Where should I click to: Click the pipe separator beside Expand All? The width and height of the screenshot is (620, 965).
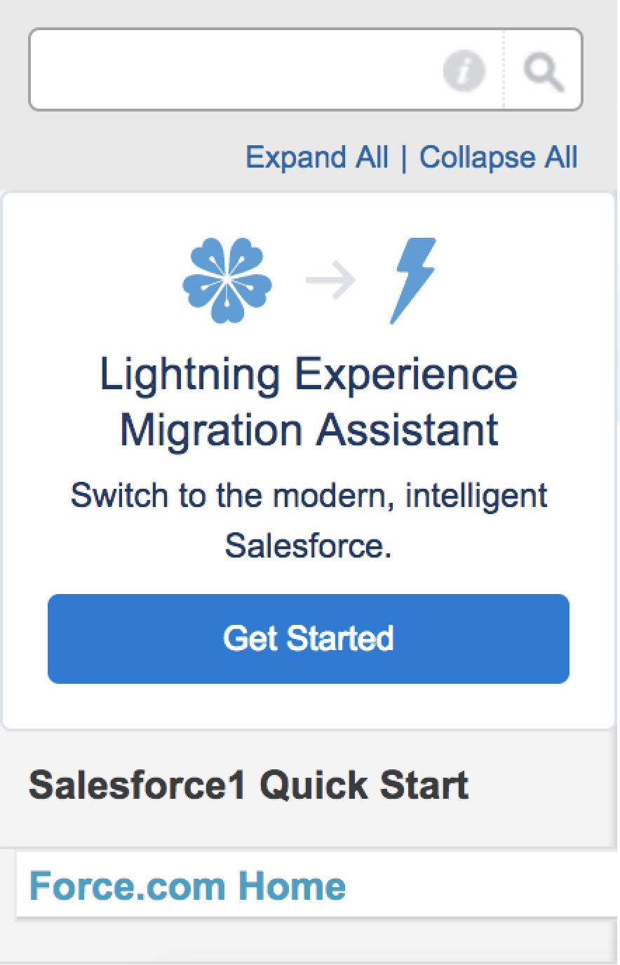pos(404,158)
